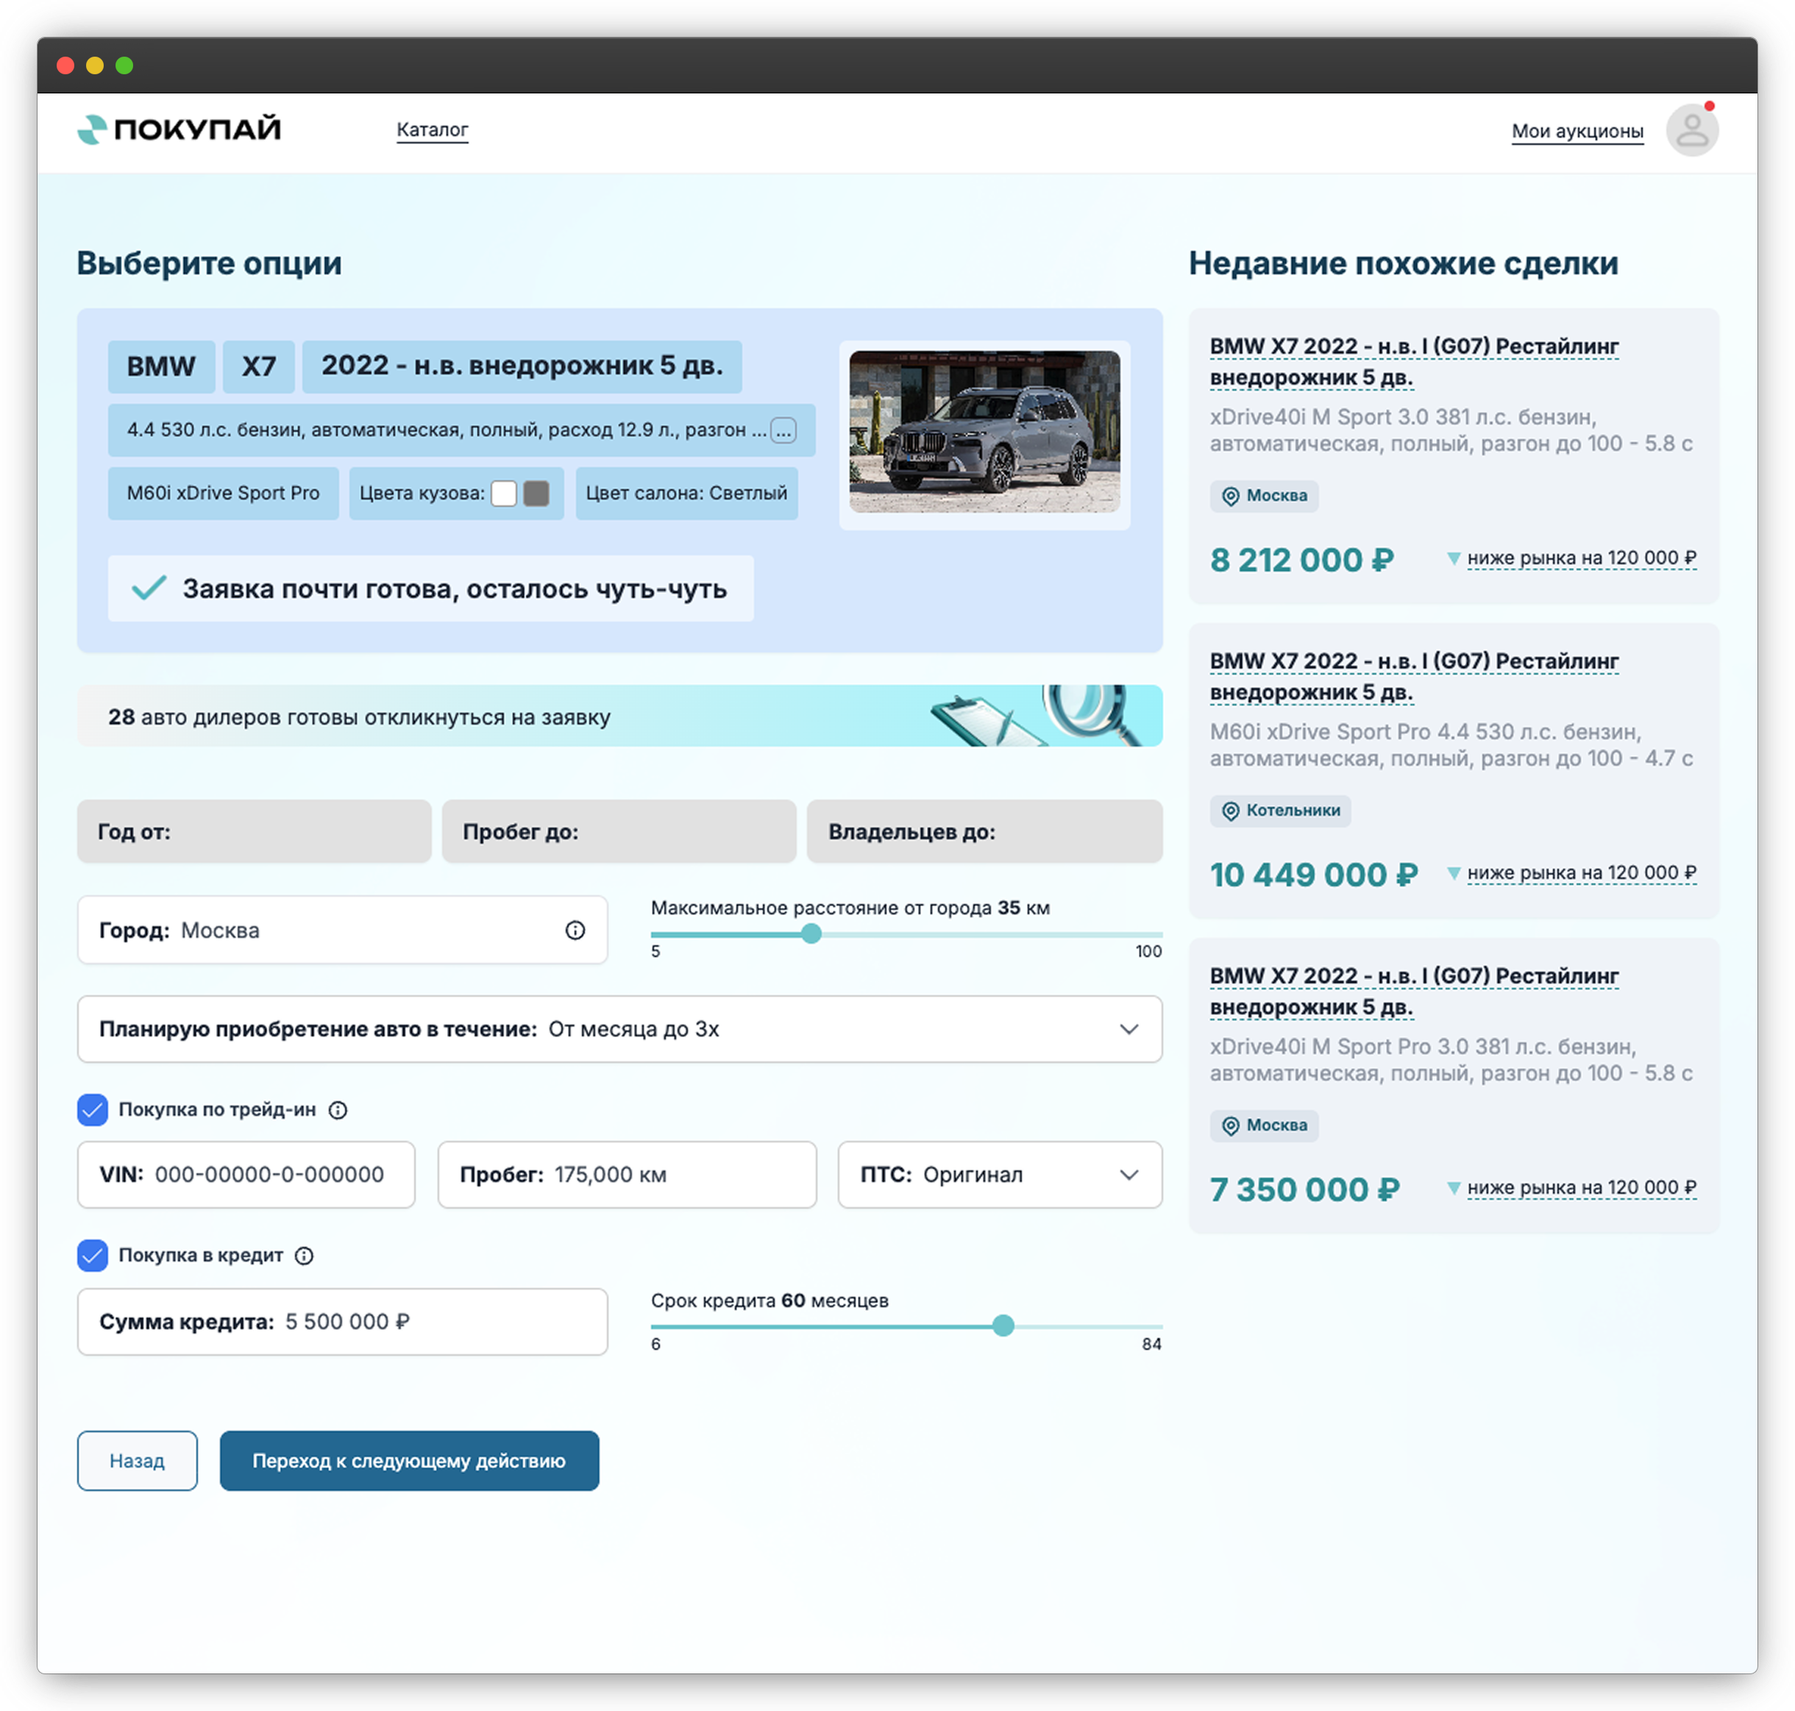Click the checkmark icon beside Заявка почти готова
This screenshot has width=1795, height=1711.
149,588
